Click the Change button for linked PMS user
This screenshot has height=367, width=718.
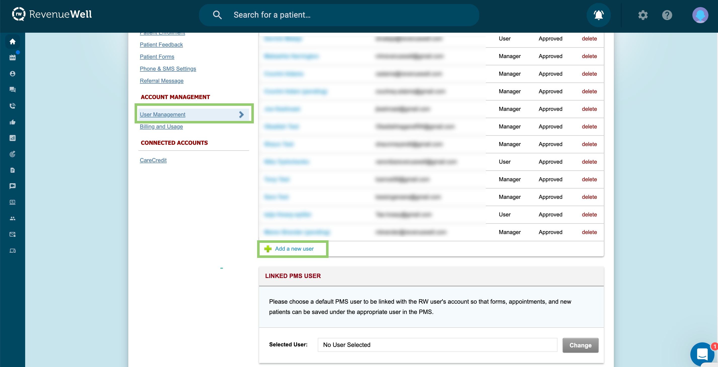click(580, 345)
